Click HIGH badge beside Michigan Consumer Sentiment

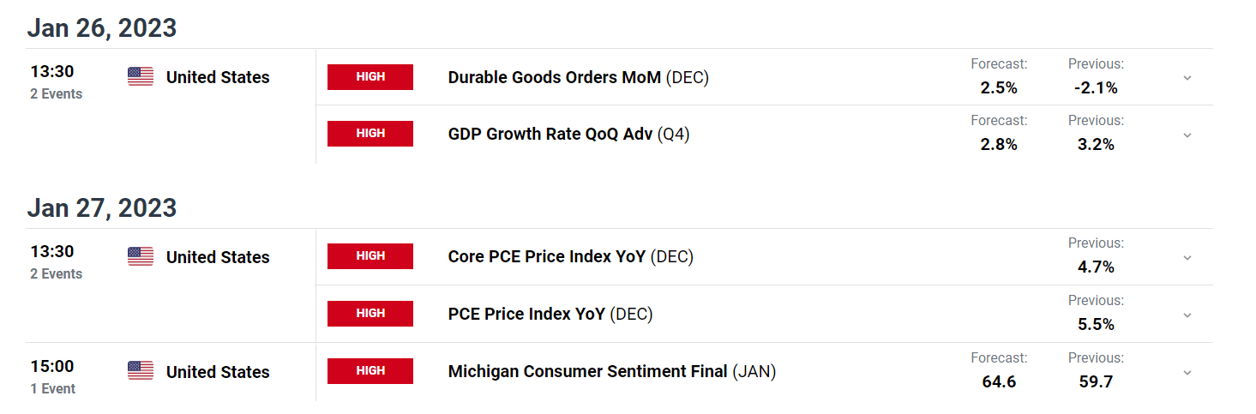(x=370, y=371)
